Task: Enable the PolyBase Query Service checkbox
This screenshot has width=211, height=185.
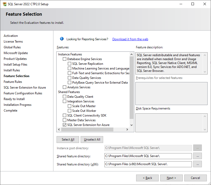Action: (x=69, y=83)
